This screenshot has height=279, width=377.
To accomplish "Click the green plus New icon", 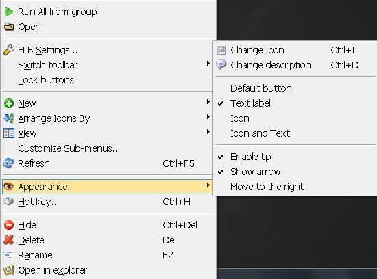I will [9, 103].
